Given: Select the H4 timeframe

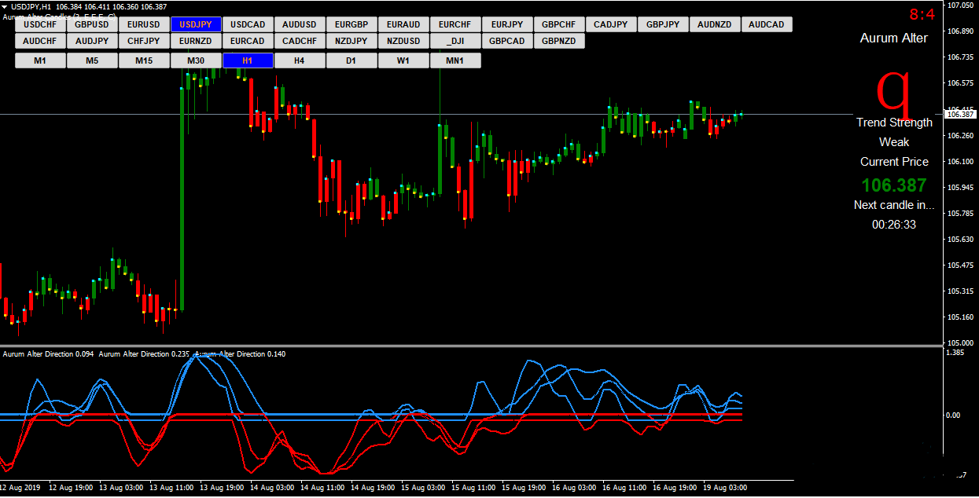Looking at the screenshot, I should click(x=300, y=60).
